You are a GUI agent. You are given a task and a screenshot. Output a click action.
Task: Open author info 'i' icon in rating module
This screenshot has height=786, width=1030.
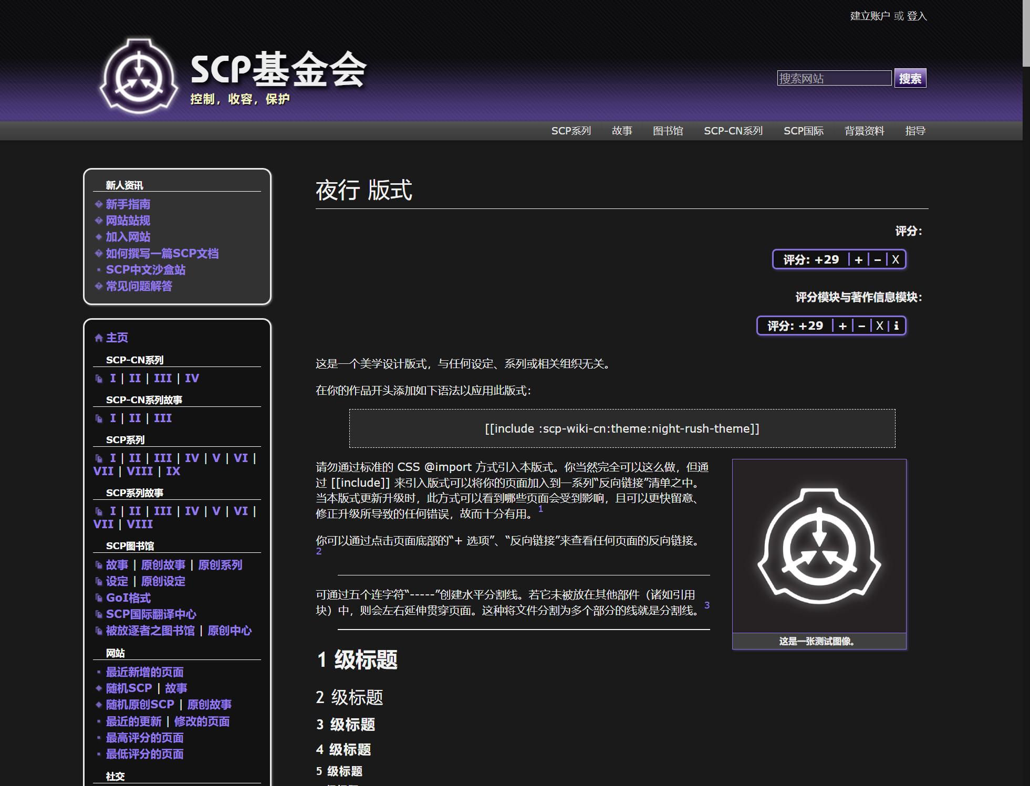[896, 326]
